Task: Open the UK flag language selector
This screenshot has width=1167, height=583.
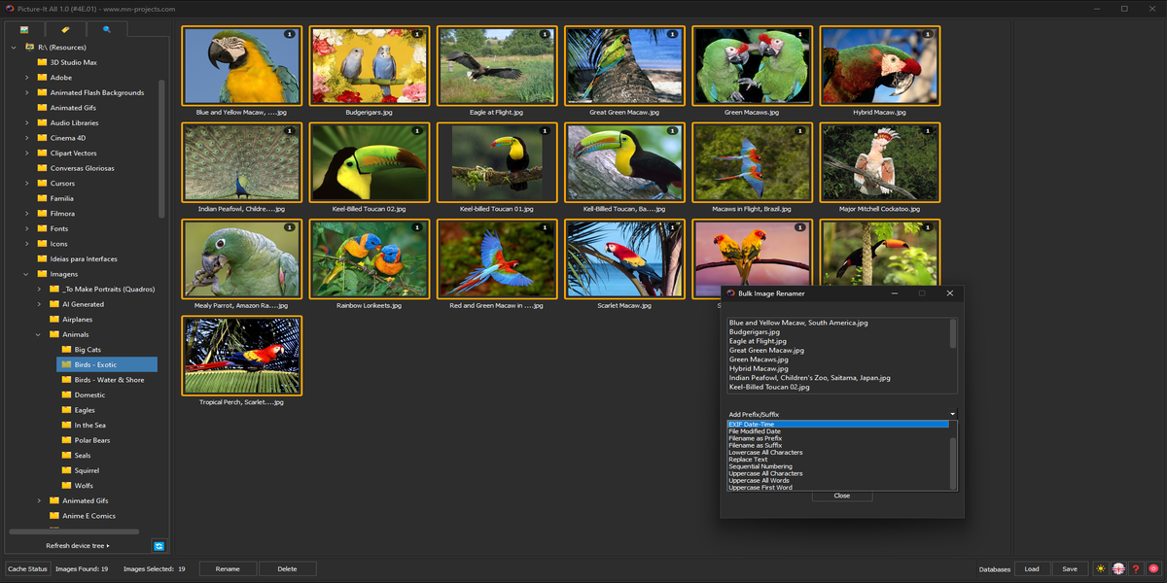Action: click(1118, 568)
